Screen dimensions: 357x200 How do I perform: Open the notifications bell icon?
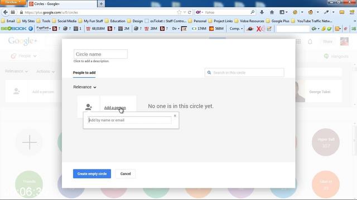pos(310,42)
